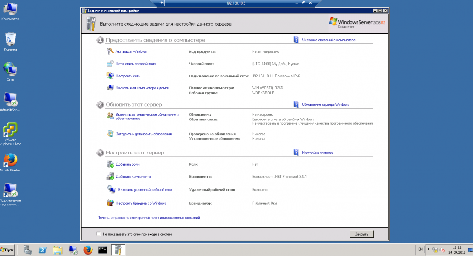The image size is (473, 256).
Task: Click the icon beside Загрузить и установить обновления
Action: (x=110, y=134)
